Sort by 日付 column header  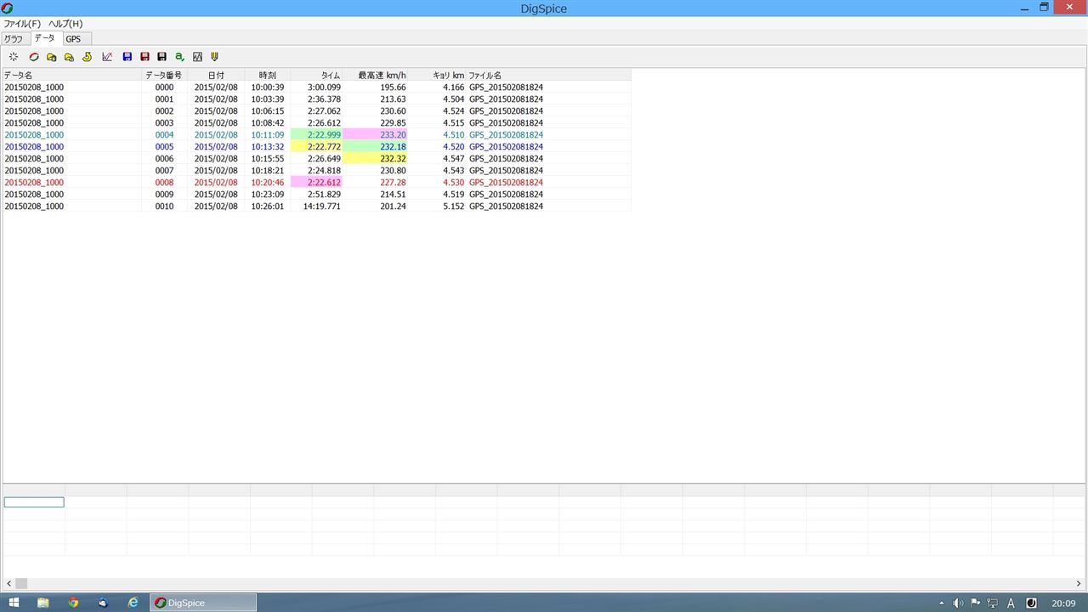(216, 76)
